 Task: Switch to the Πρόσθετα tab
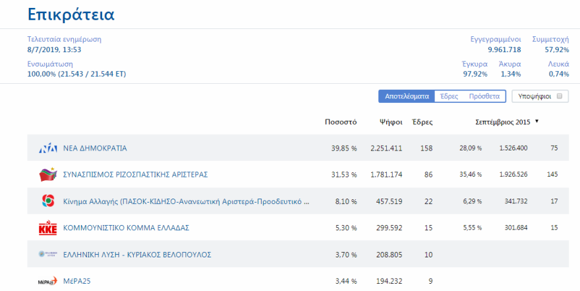[484, 96]
